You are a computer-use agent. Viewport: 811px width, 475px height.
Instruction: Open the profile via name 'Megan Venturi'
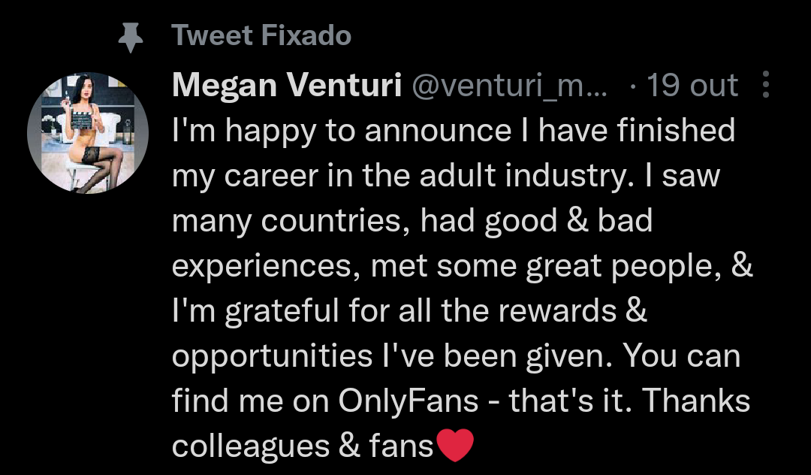point(287,84)
